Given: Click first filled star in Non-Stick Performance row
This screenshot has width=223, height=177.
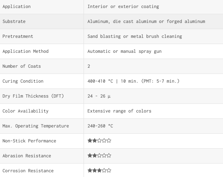Looking at the screenshot, I should [x=90, y=141].
